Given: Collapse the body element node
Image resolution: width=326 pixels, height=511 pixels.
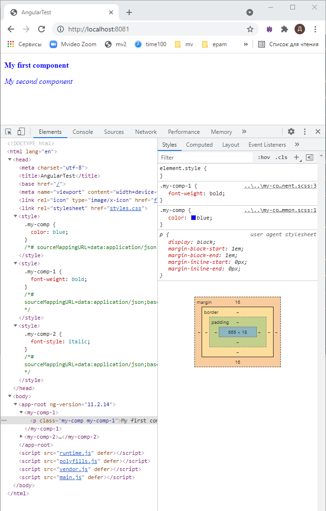Looking at the screenshot, I should (x=10, y=396).
